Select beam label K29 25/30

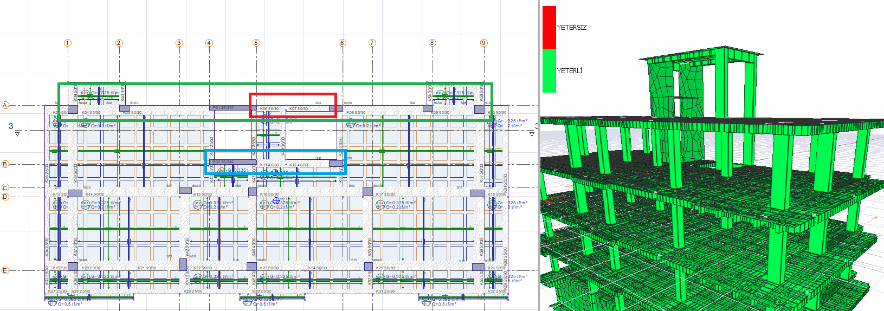click(x=192, y=291)
